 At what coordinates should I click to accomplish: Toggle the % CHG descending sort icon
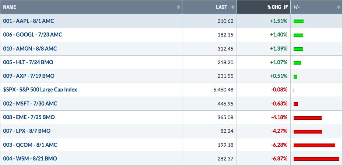(x=286, y=7)
